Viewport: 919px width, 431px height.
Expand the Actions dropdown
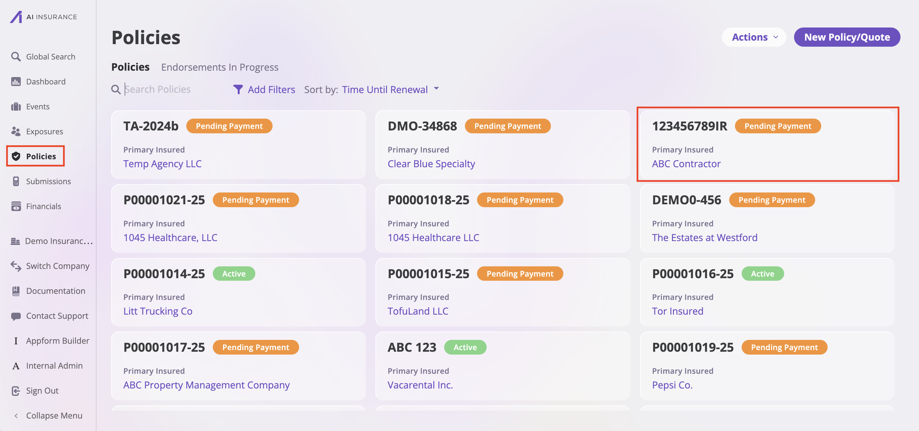pyautogui.click(x=754, y=37)
